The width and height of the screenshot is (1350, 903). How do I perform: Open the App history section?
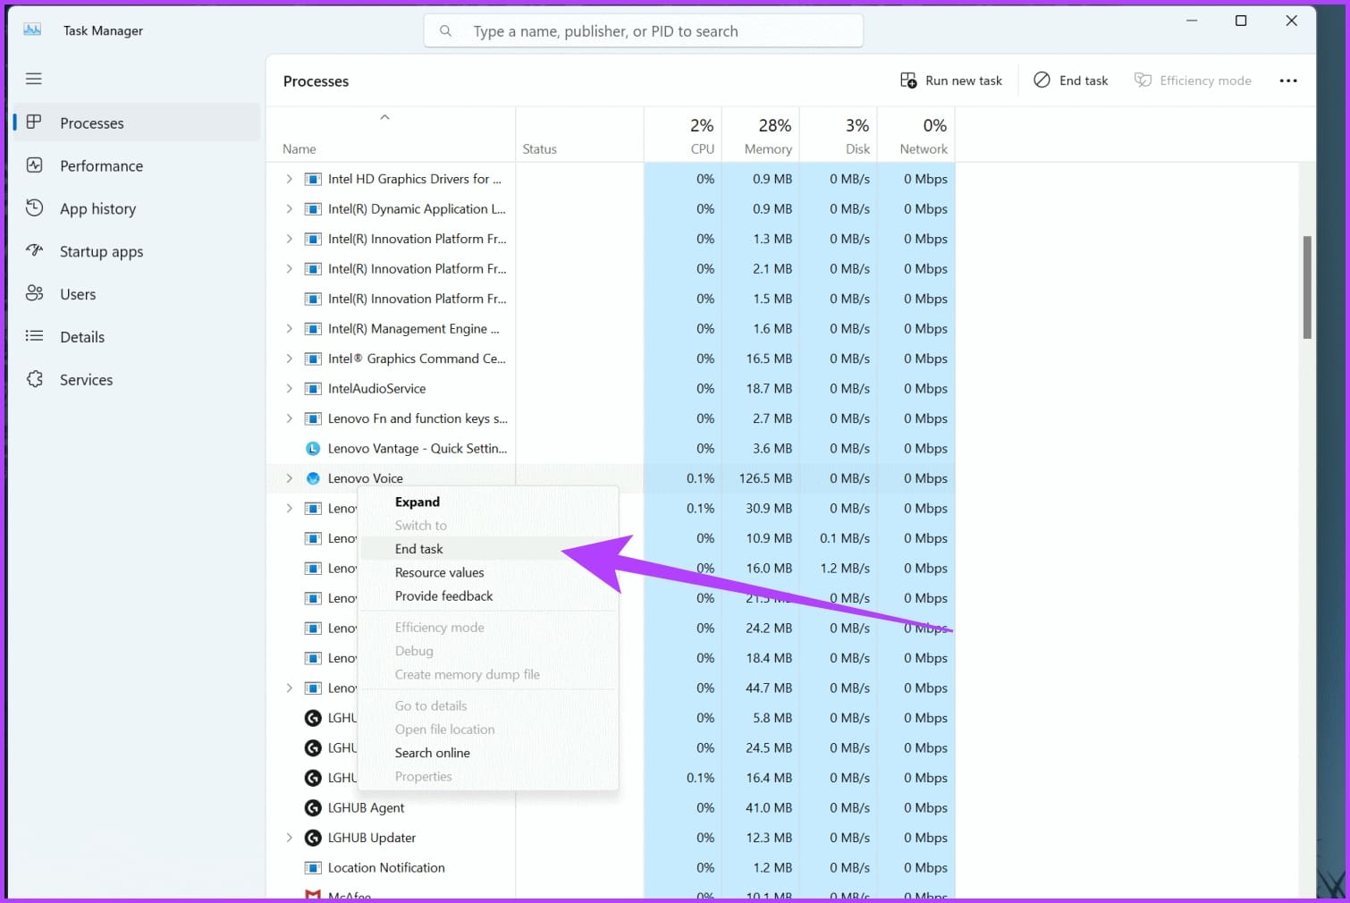[98, 208]
